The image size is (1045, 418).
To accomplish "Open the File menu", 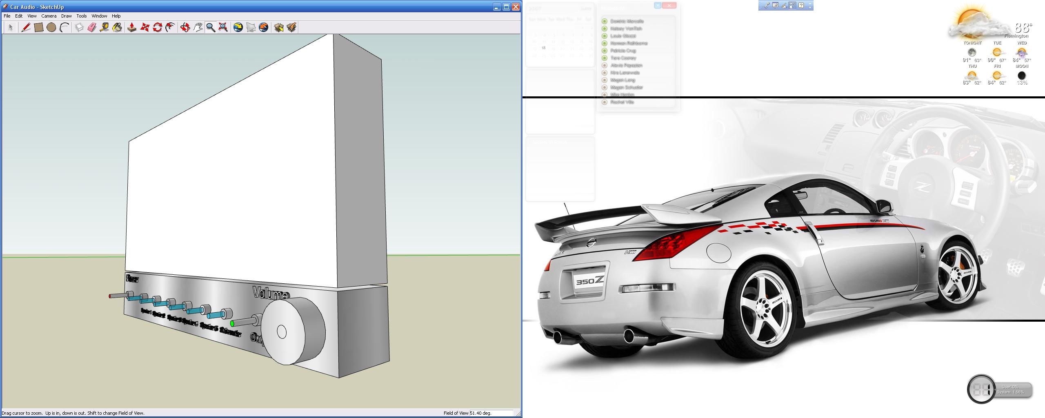I will (7, 16).
